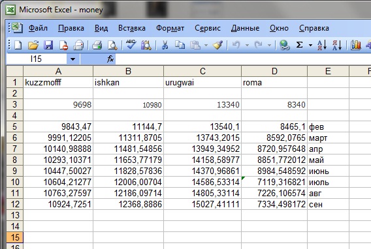Paste with the clipboard icon

pos(195,45)
